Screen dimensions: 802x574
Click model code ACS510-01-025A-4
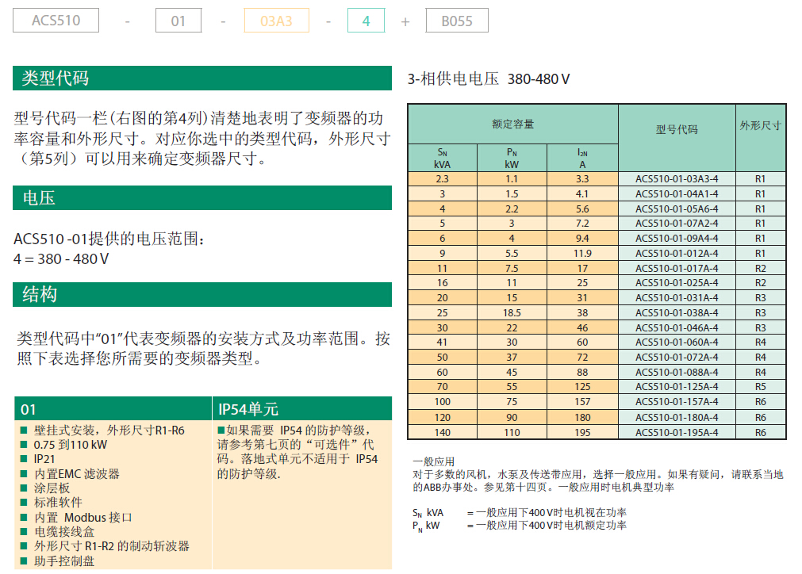(677, 283)
